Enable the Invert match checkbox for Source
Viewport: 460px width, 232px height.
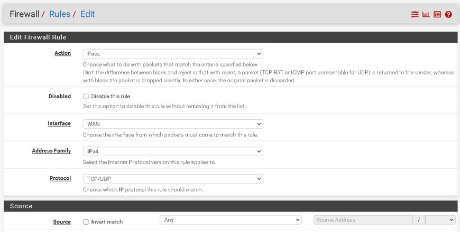point(86,222)
